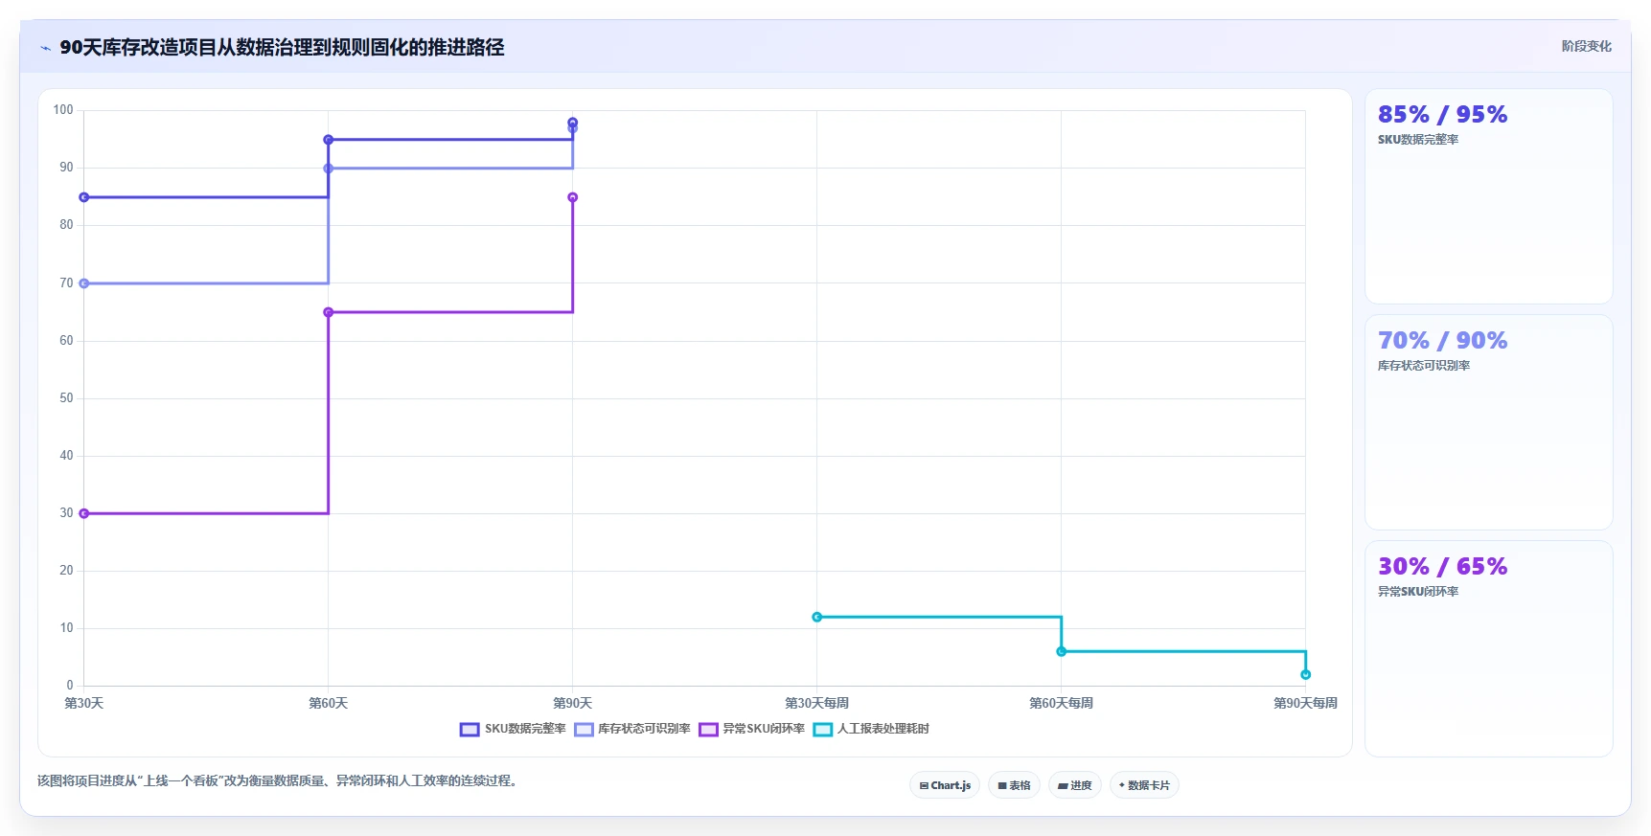Image resolution: width=1651 pixels, height=836 pixels.
Task: Click the Chart.js tag chip
Action: [945, 785]
